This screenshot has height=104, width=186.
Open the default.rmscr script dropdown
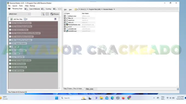(29, 14)
